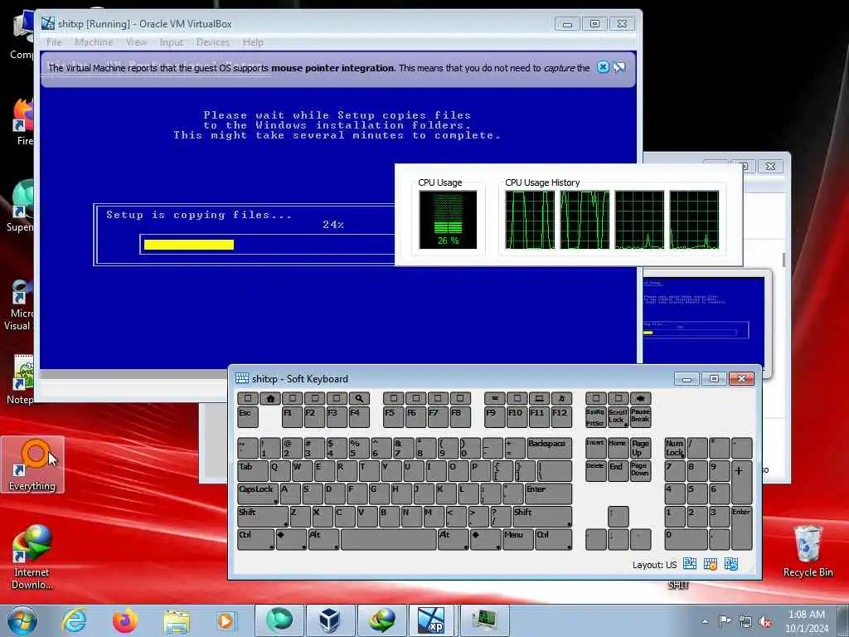Click the spacebar on Soft Keyboard
Image resolution: width=849 pixels, height=637 pixels.
click(389, 539)
